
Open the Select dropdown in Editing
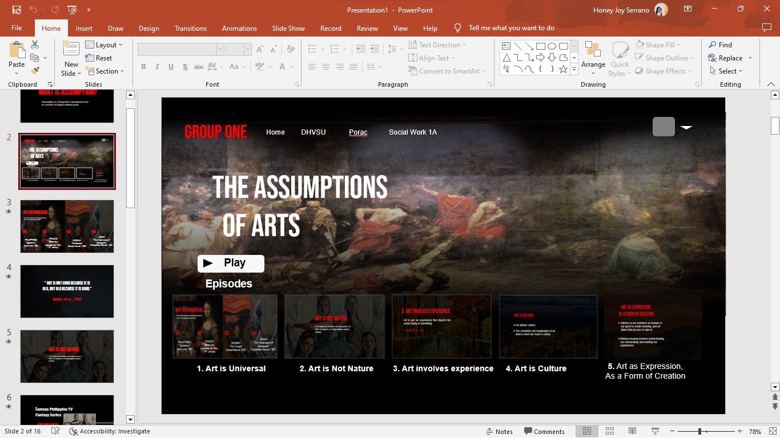click(x=726, y=71)
